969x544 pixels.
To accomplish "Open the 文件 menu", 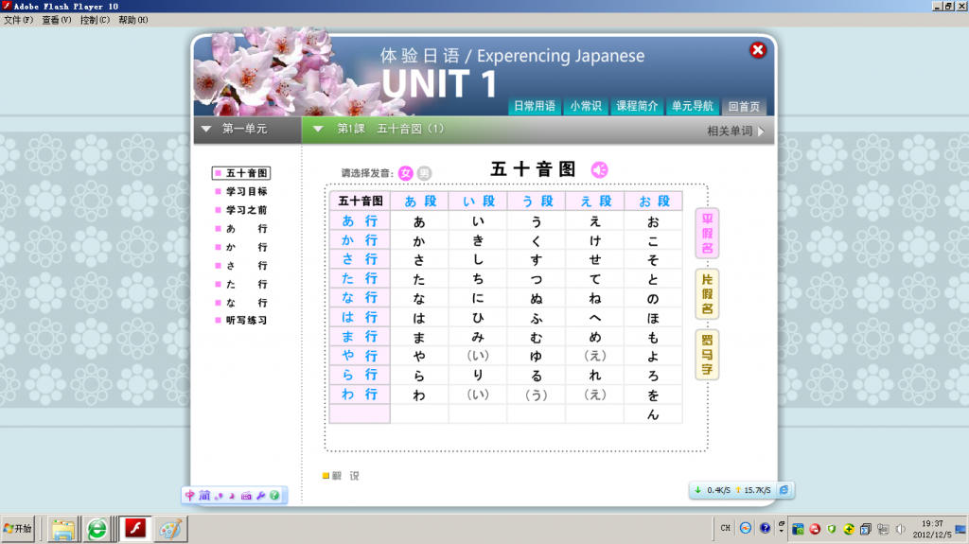I will tap(19, 20).
